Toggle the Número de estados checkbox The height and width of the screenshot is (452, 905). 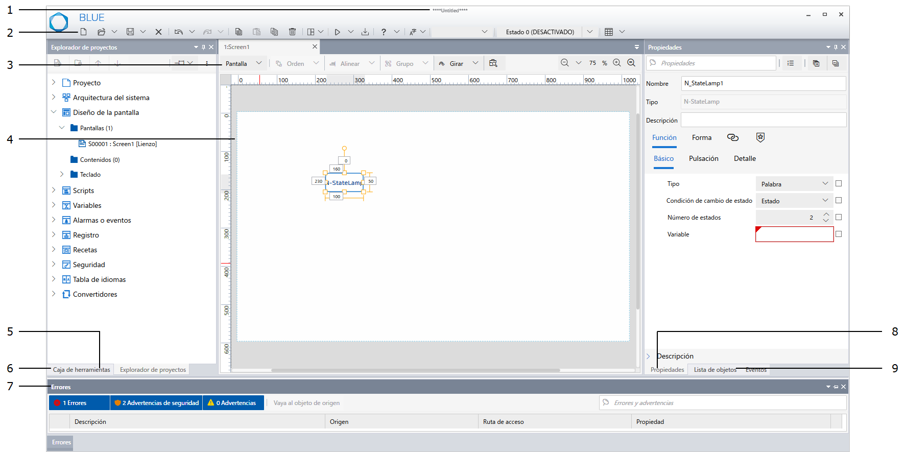coord(838,217)
